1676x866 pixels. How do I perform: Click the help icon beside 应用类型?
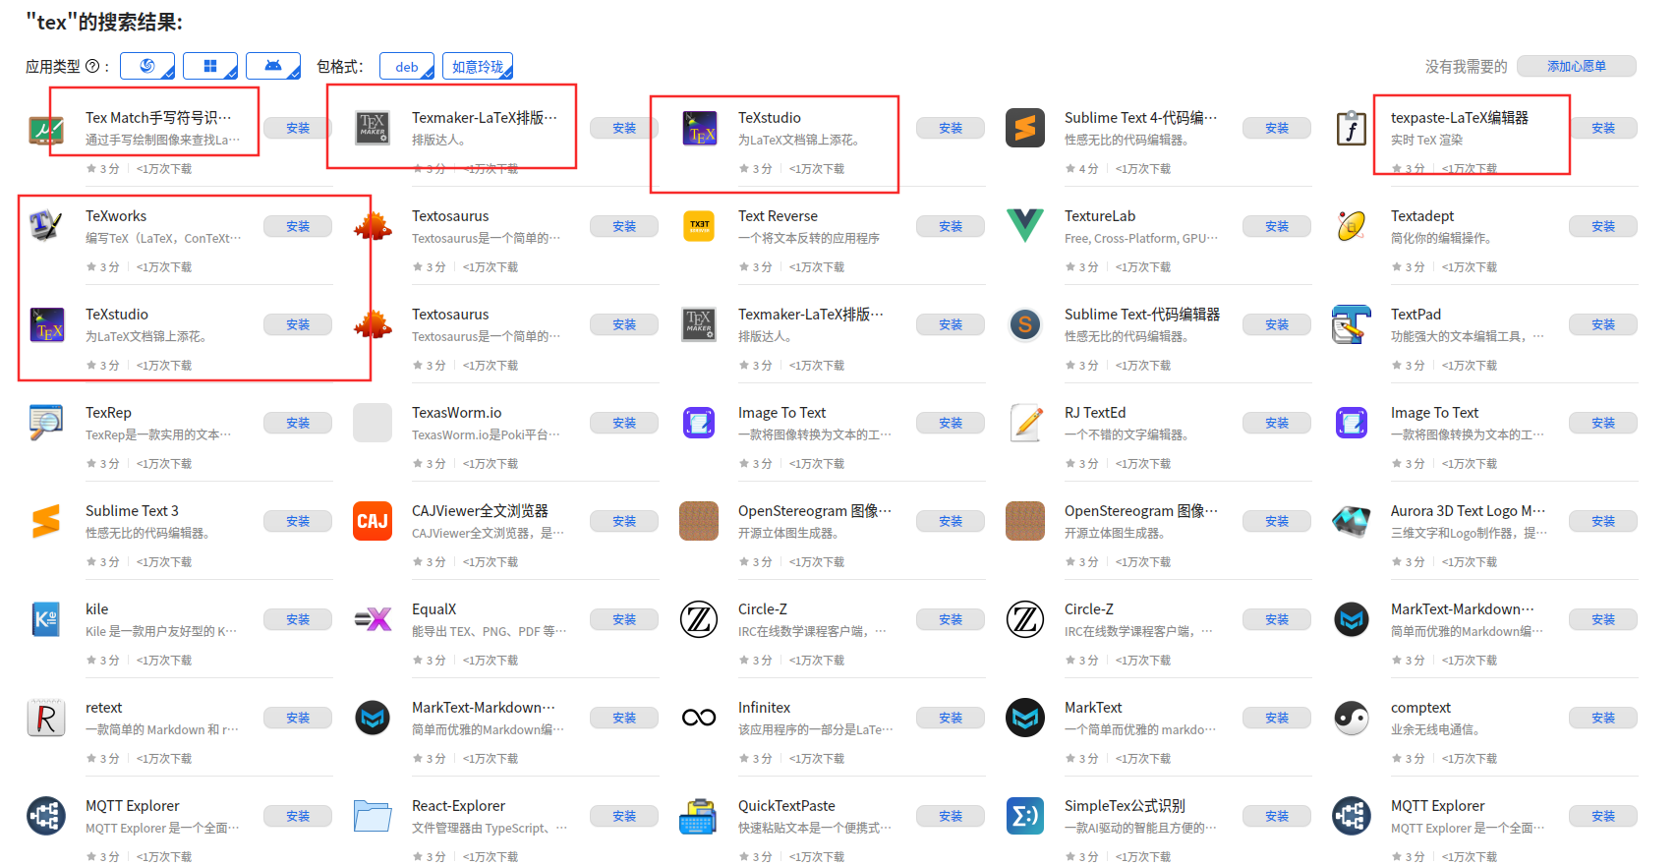coord(92,67)
